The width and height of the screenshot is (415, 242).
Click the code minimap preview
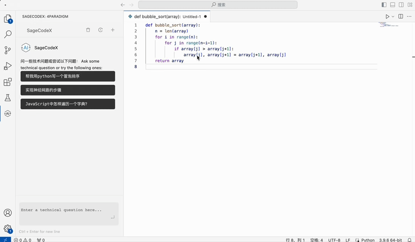pos(388,24)
